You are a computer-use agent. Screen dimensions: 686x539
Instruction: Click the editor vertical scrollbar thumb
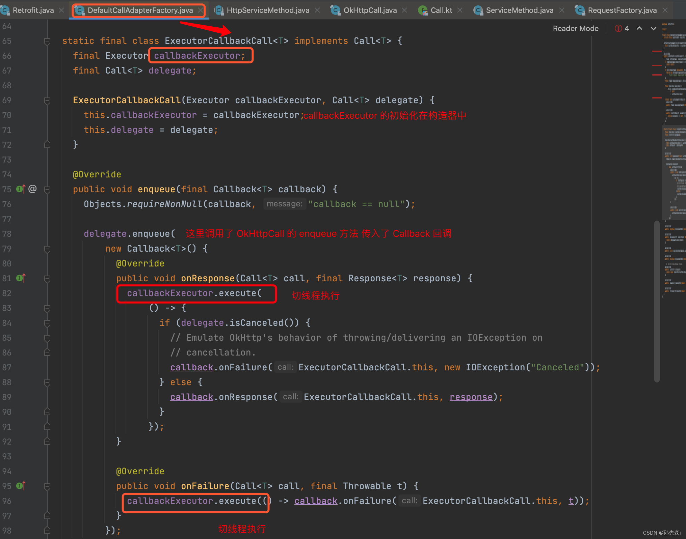pyautogui.click(x=657, y=301)
